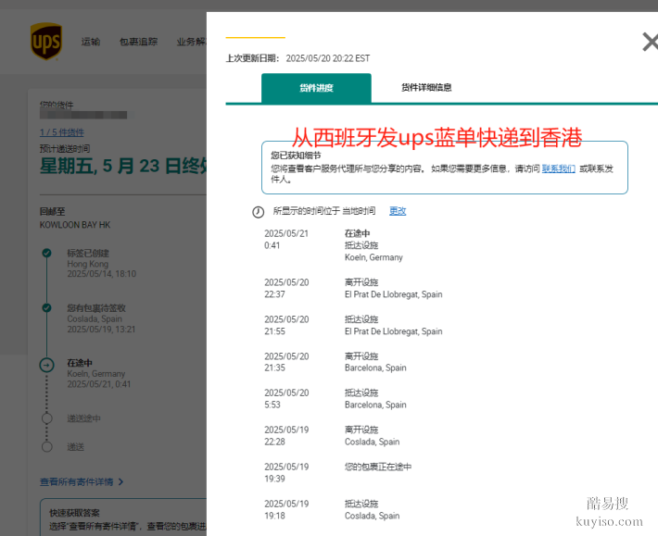Viewport: 658px width, 536px height.
Task: Click the 标签已创建 Hong Kong step text
Action: tap(102, 264)
